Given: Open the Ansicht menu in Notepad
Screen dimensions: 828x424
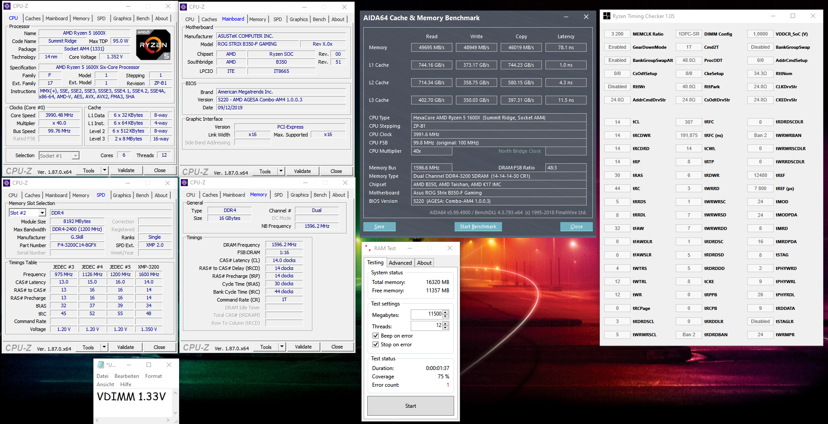Looking at the screenshot, I should point(105,384).
